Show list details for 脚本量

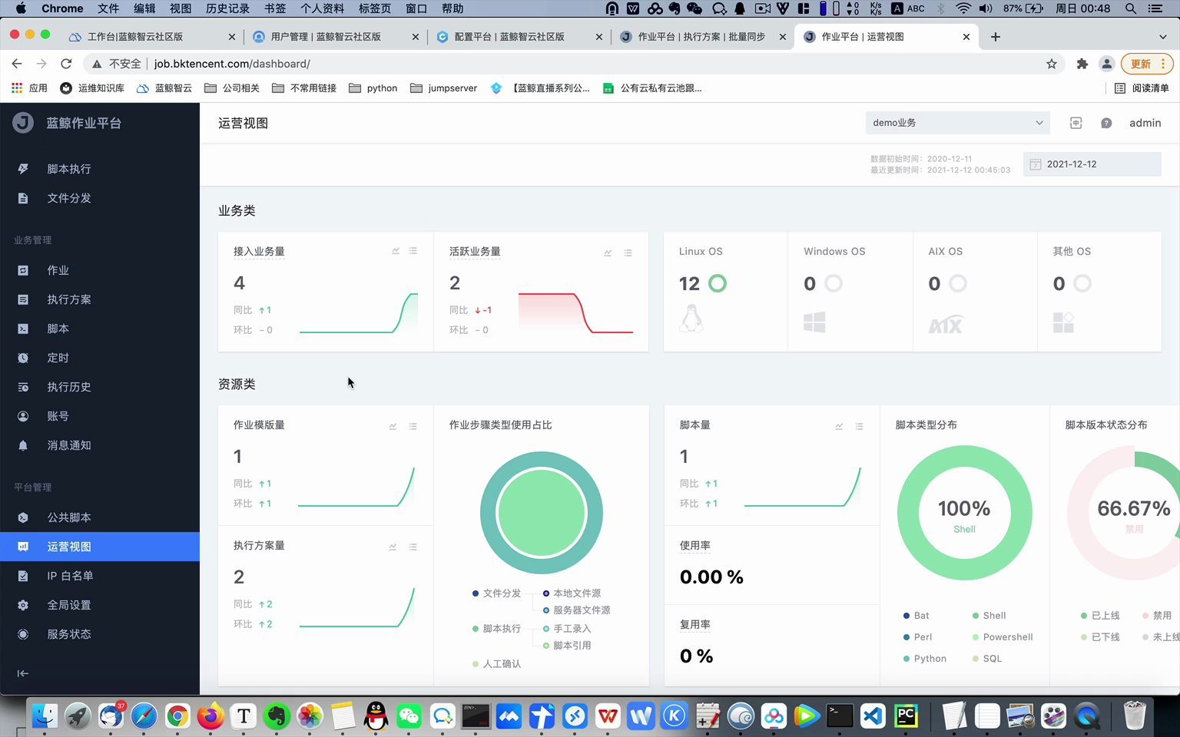(x=860, y=426)
